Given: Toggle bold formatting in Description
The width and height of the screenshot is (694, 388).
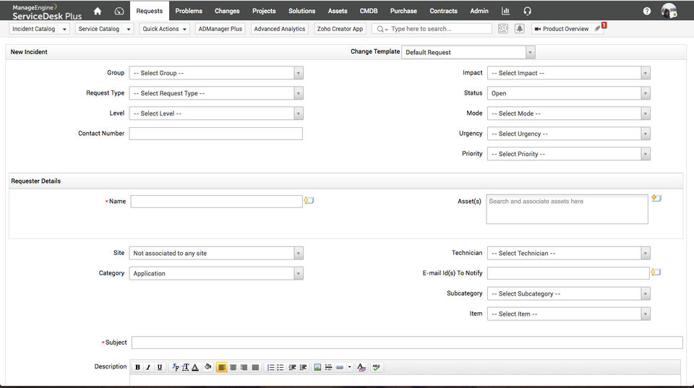Looking at the screenshot, I should 137,367.
